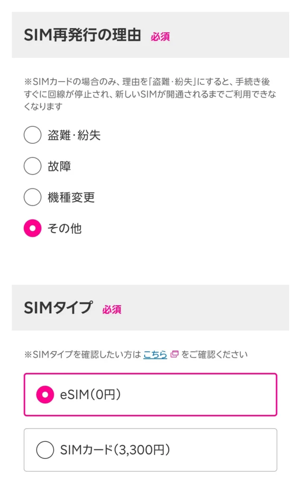
Task: Select the 盗難・紛失 radio button
Action: point(32,135)
